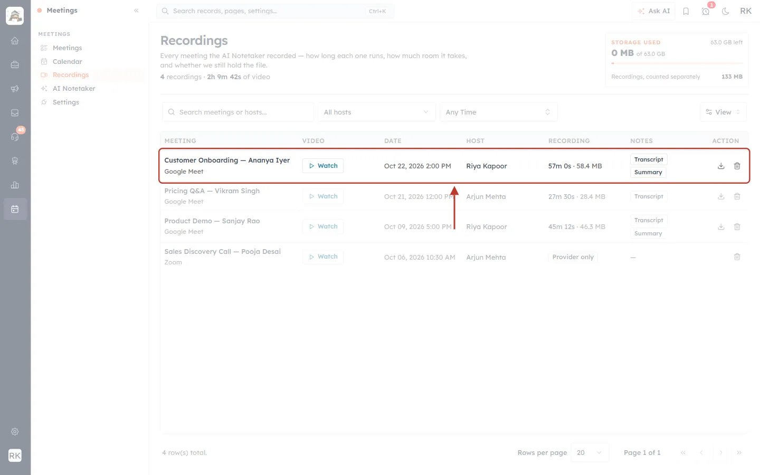The image size is (760, 475).
Task: Click Search meetings or hosts field
Action: 238,112
